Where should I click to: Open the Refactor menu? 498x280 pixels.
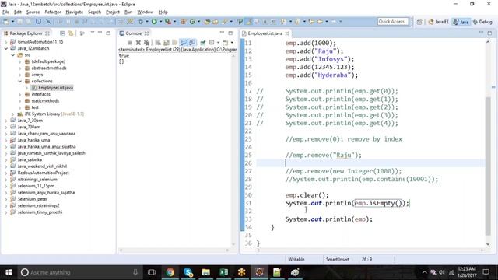53,12
